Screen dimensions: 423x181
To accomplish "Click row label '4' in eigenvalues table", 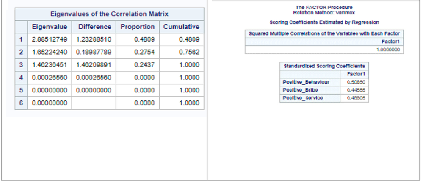I will click(x=21, y=78).
